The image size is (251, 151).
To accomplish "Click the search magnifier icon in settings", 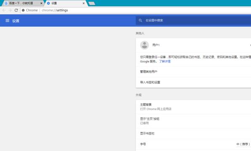I will pyautogui.click(x=140, y=21).
